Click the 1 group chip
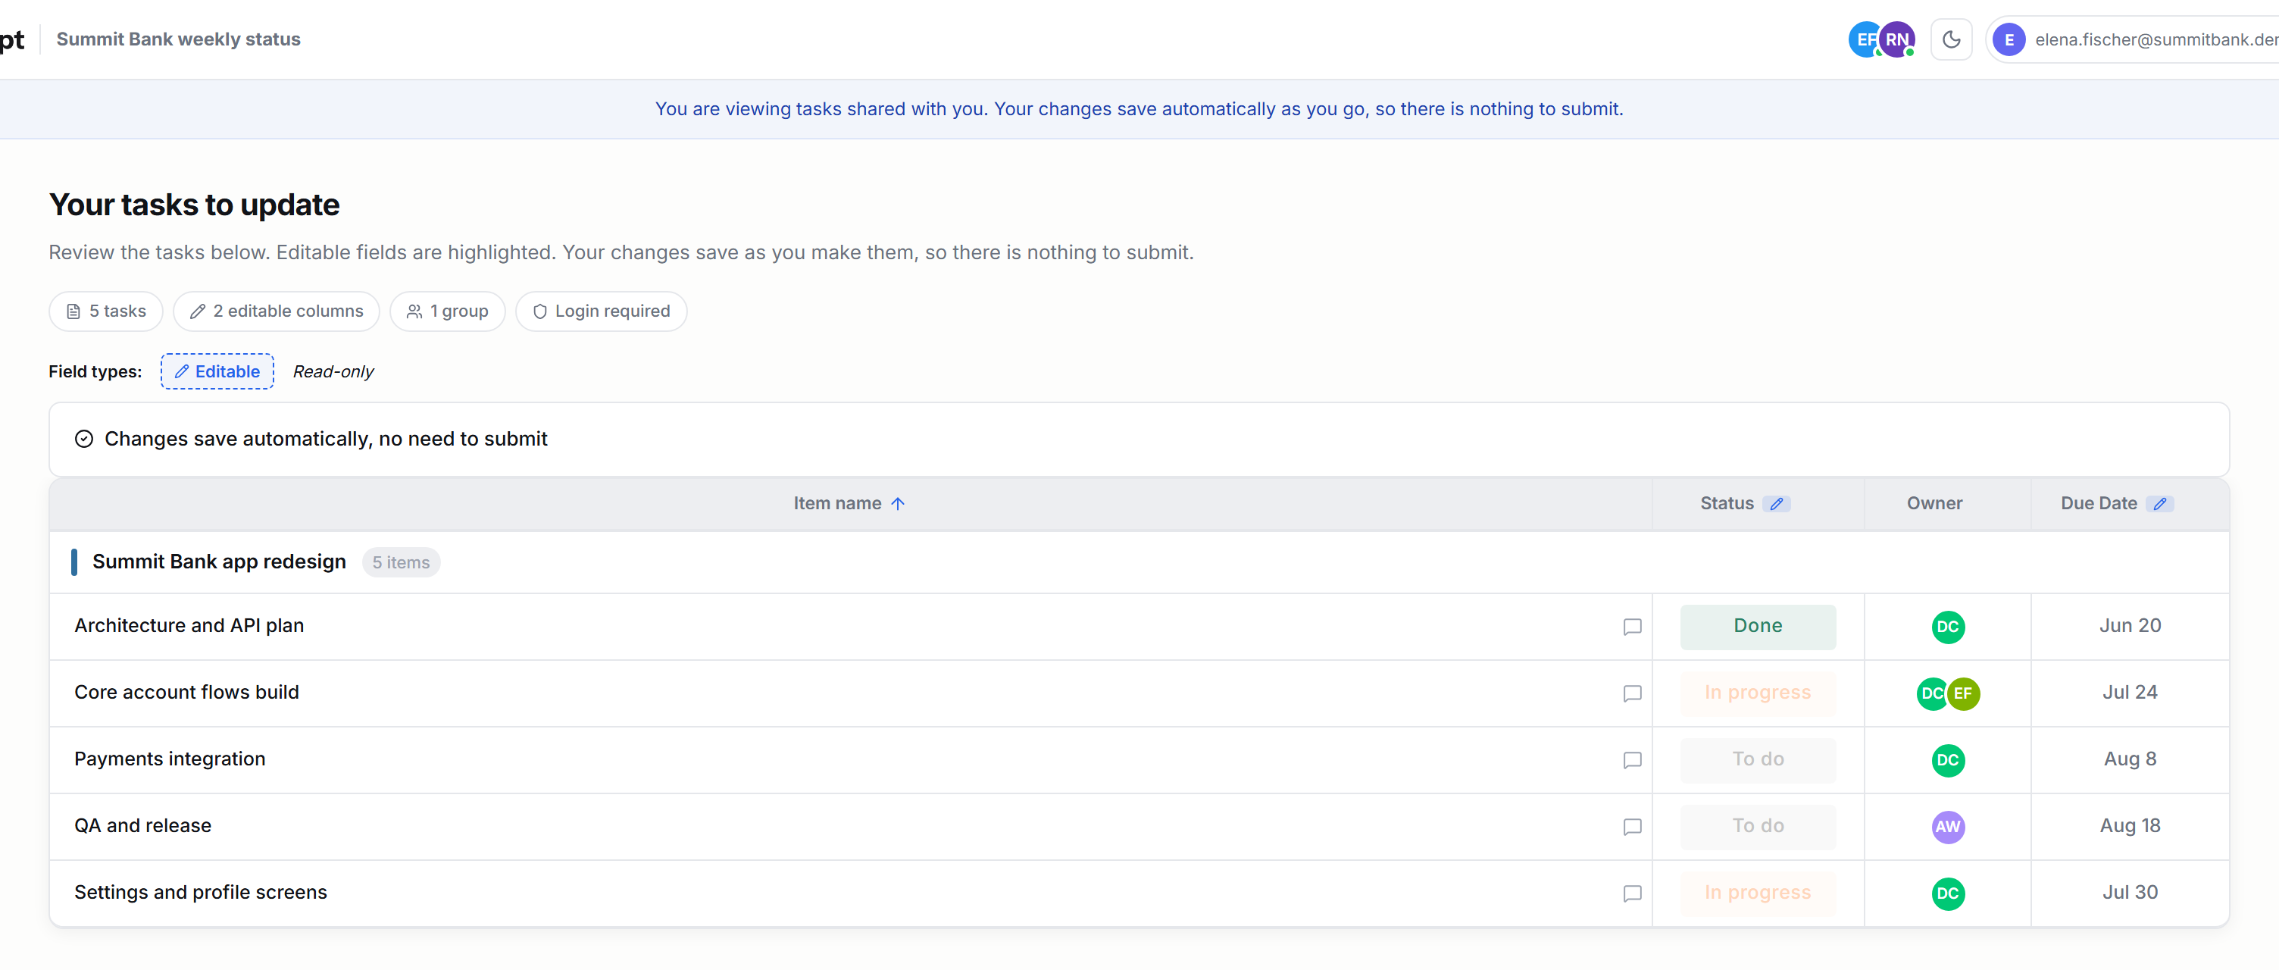 pyautogui.click(x=447, y=311)
